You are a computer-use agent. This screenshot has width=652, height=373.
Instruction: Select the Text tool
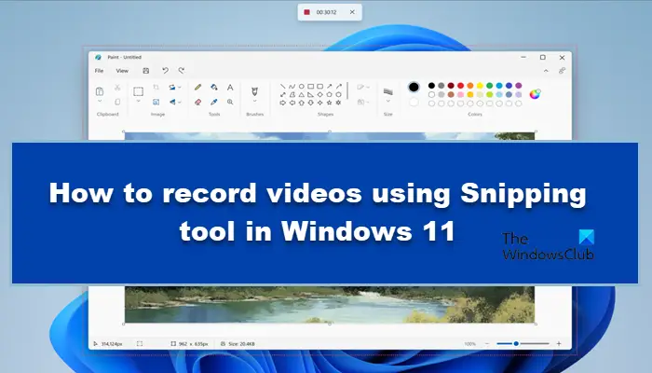click(x=230, y=88)
